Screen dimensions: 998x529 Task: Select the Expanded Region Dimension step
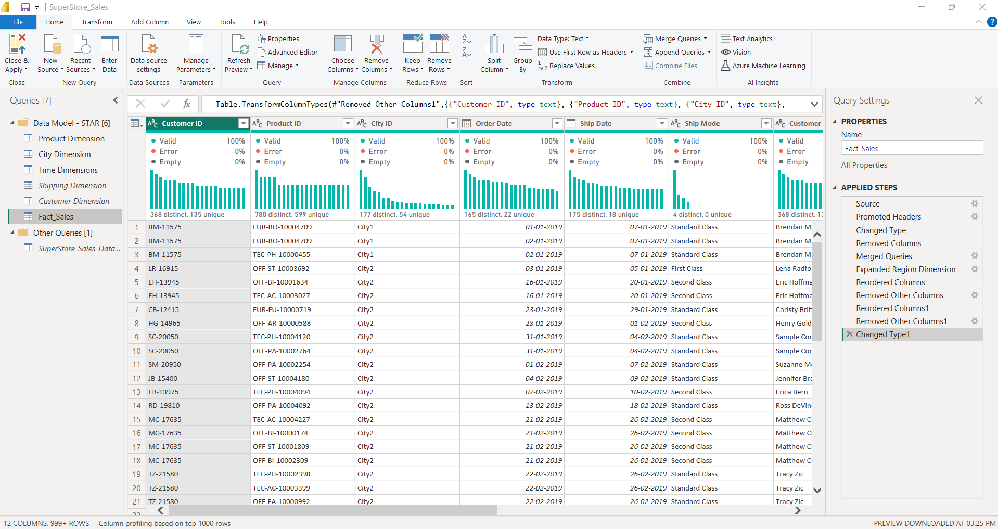[905, 269]
